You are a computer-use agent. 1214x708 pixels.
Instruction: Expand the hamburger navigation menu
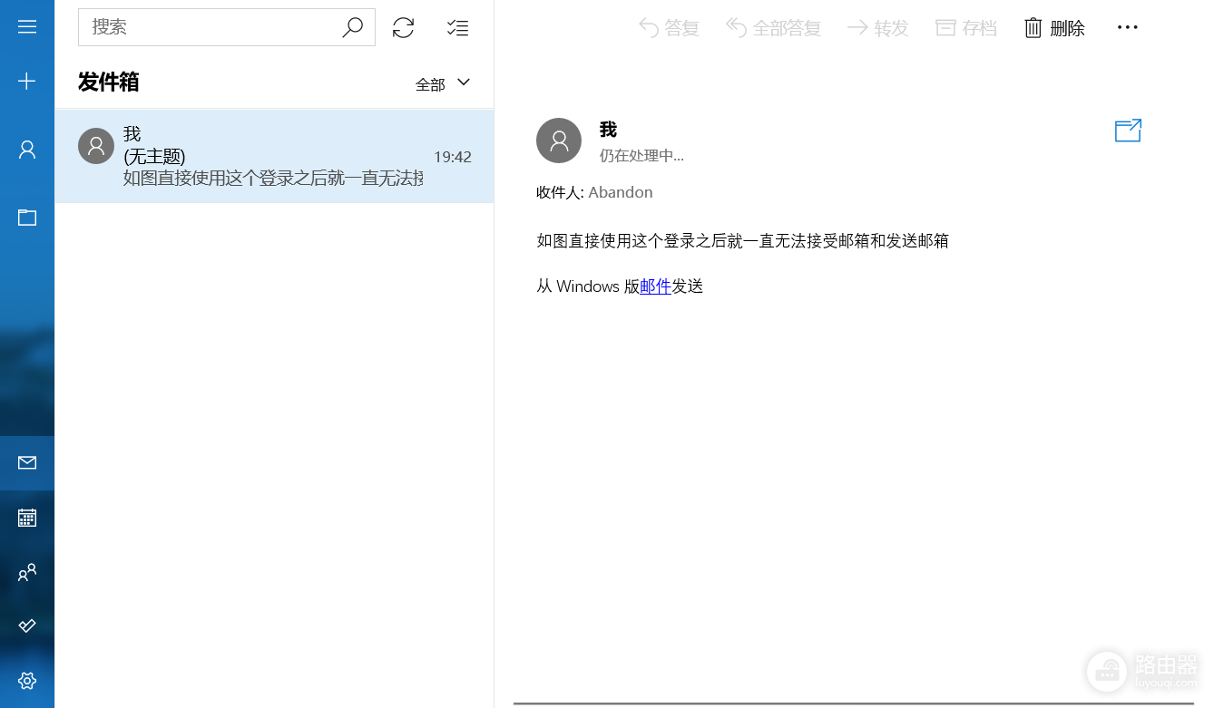[x=27, y=27]
